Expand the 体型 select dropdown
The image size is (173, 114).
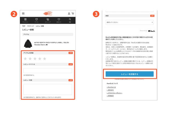(x=130, y=22)
